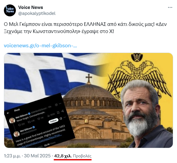Open the media.bloomsbury.com link in embedded post
Viewport: 177px width, 163px height.
coord(39,142)
